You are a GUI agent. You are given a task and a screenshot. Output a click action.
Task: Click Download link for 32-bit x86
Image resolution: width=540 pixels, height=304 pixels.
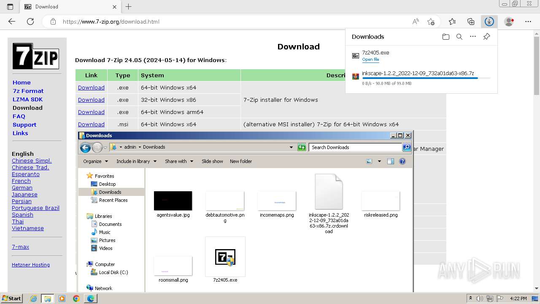[x=91, y=100]
